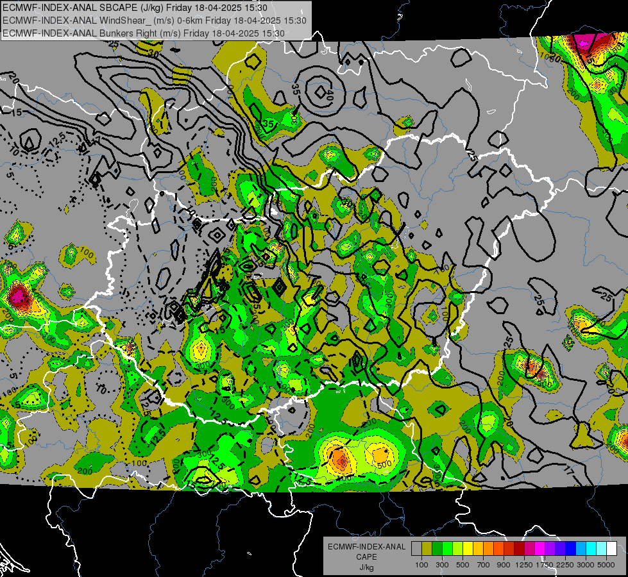Select the bright green swatch starting at 300
The image size is (628, 577).
tap(447, 549)
